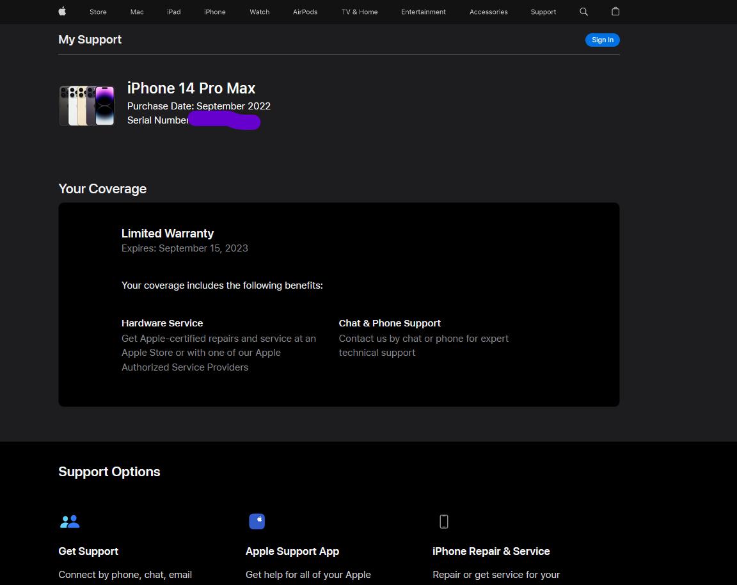
Task: Open the Support menu
Action: click(x=543, y=12)
